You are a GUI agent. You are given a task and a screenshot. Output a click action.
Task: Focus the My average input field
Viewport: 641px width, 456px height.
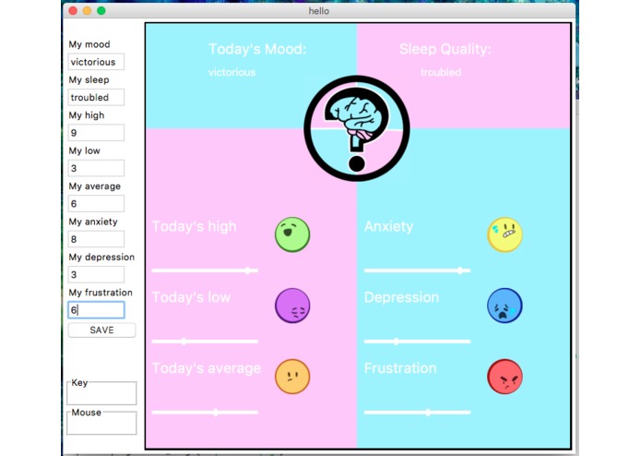(96, 204)
